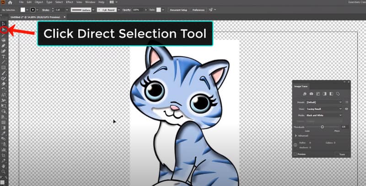The image size is (366, 186).
Task: Open the Window menu
Action: (90, 2)
